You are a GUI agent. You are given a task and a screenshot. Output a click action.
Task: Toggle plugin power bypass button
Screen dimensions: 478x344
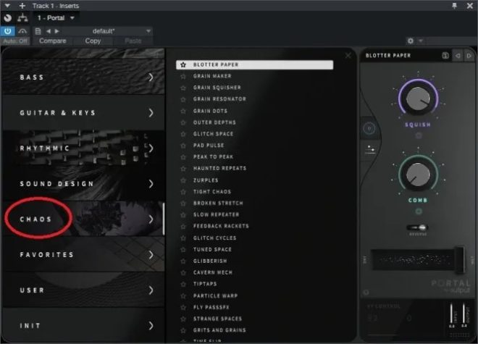[8, 31]
